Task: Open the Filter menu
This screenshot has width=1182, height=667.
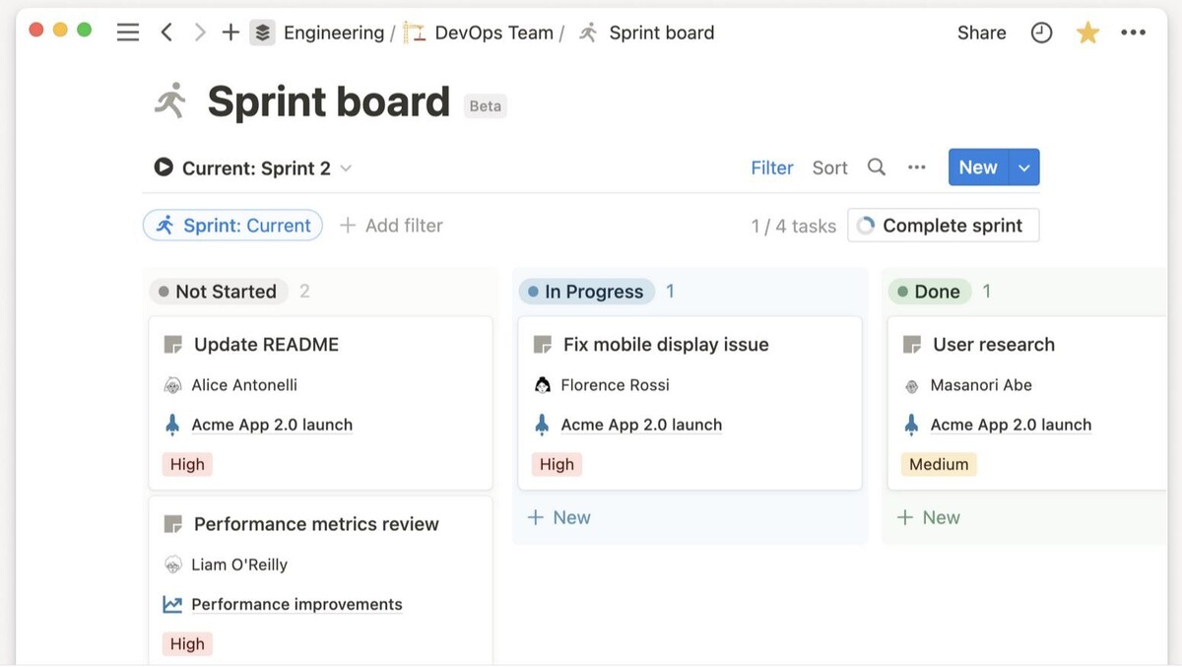Action: pos(771,167)
